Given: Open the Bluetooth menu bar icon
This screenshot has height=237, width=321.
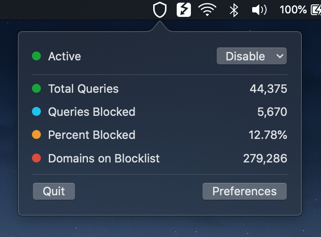Looking at the screenshot, I should (234, 10).
